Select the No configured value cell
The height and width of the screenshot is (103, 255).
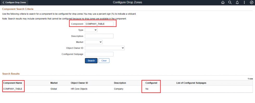pyautogui.click(x=147, y=89)
